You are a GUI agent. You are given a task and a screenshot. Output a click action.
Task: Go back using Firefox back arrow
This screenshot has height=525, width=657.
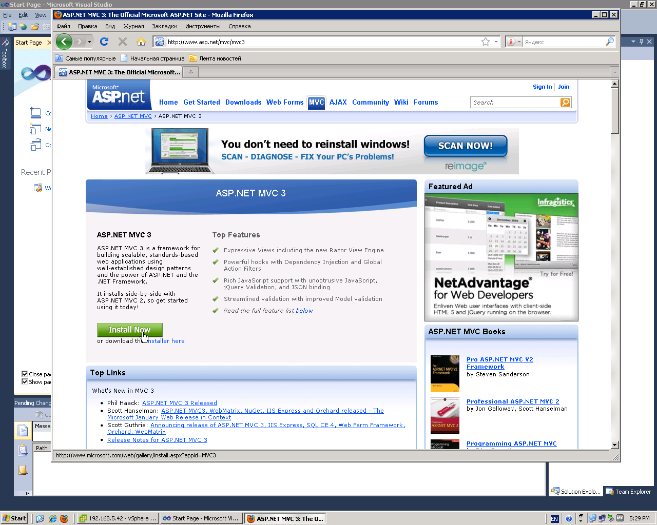point(64,42)
